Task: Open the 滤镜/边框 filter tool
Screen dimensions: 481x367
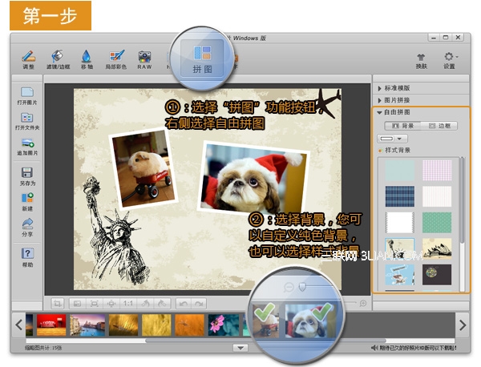Action: click(x=58, y=60)
